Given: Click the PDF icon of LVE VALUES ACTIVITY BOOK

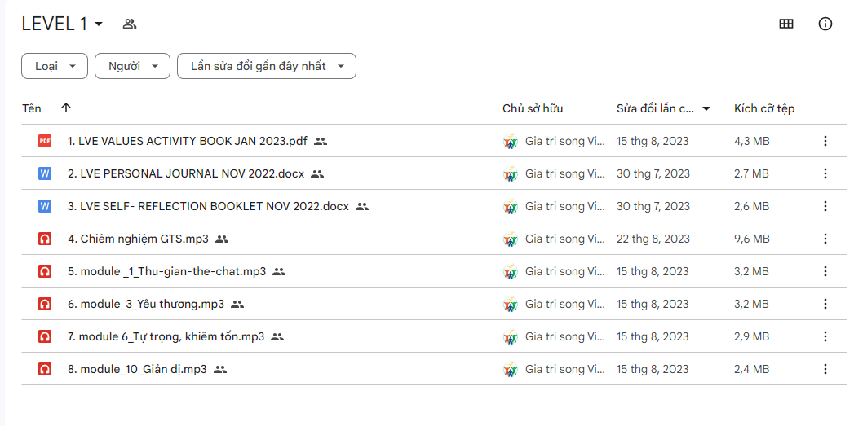Looking at the screenshot, I should (45, 141).
